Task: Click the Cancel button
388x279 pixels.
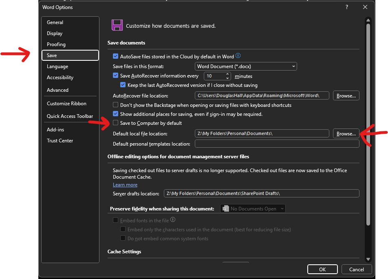Action: tap(356, 269)
